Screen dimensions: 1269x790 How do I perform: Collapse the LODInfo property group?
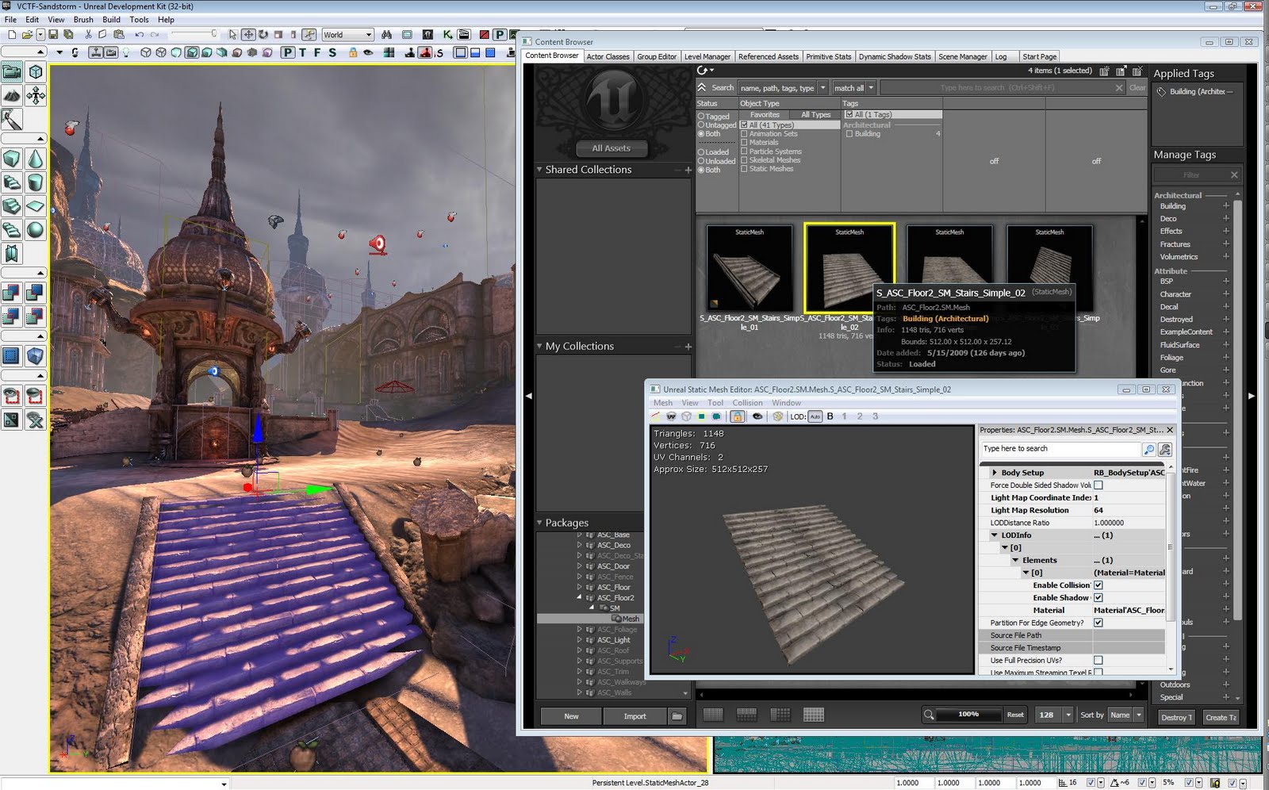click(x=995, y=535)
